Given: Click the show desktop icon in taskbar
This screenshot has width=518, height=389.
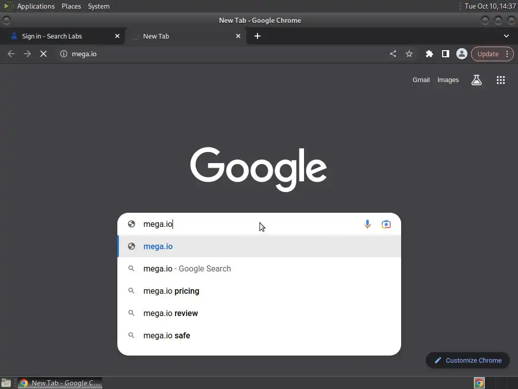Looking at the screenshot, I should click(6, 383).
